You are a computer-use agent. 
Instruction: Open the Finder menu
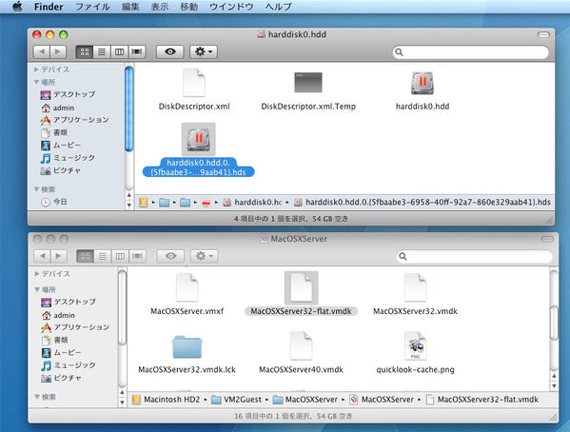coord(49,7)
